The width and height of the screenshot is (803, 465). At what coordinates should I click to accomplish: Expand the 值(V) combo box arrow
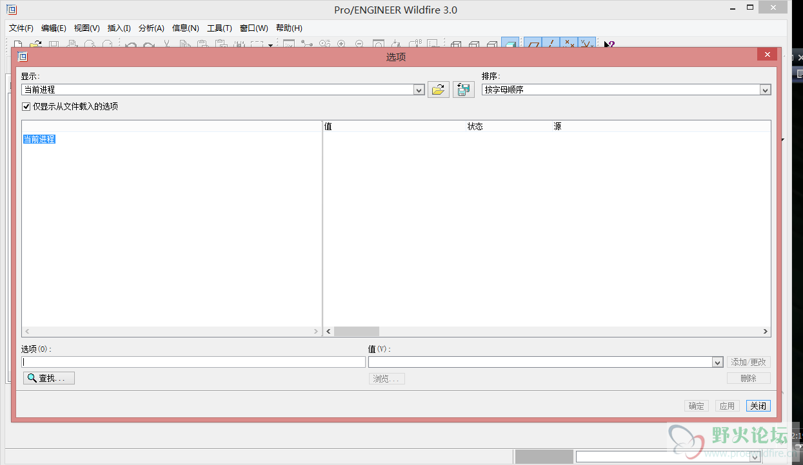(717, 362)
